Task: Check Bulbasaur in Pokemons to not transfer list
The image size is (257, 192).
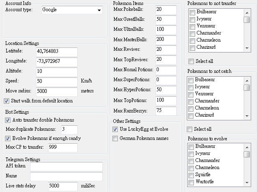Action: (192, 12)
